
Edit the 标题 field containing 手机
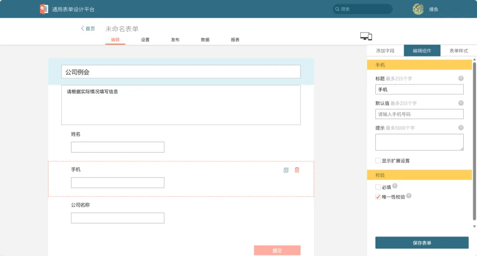click(x=420, y=90)
